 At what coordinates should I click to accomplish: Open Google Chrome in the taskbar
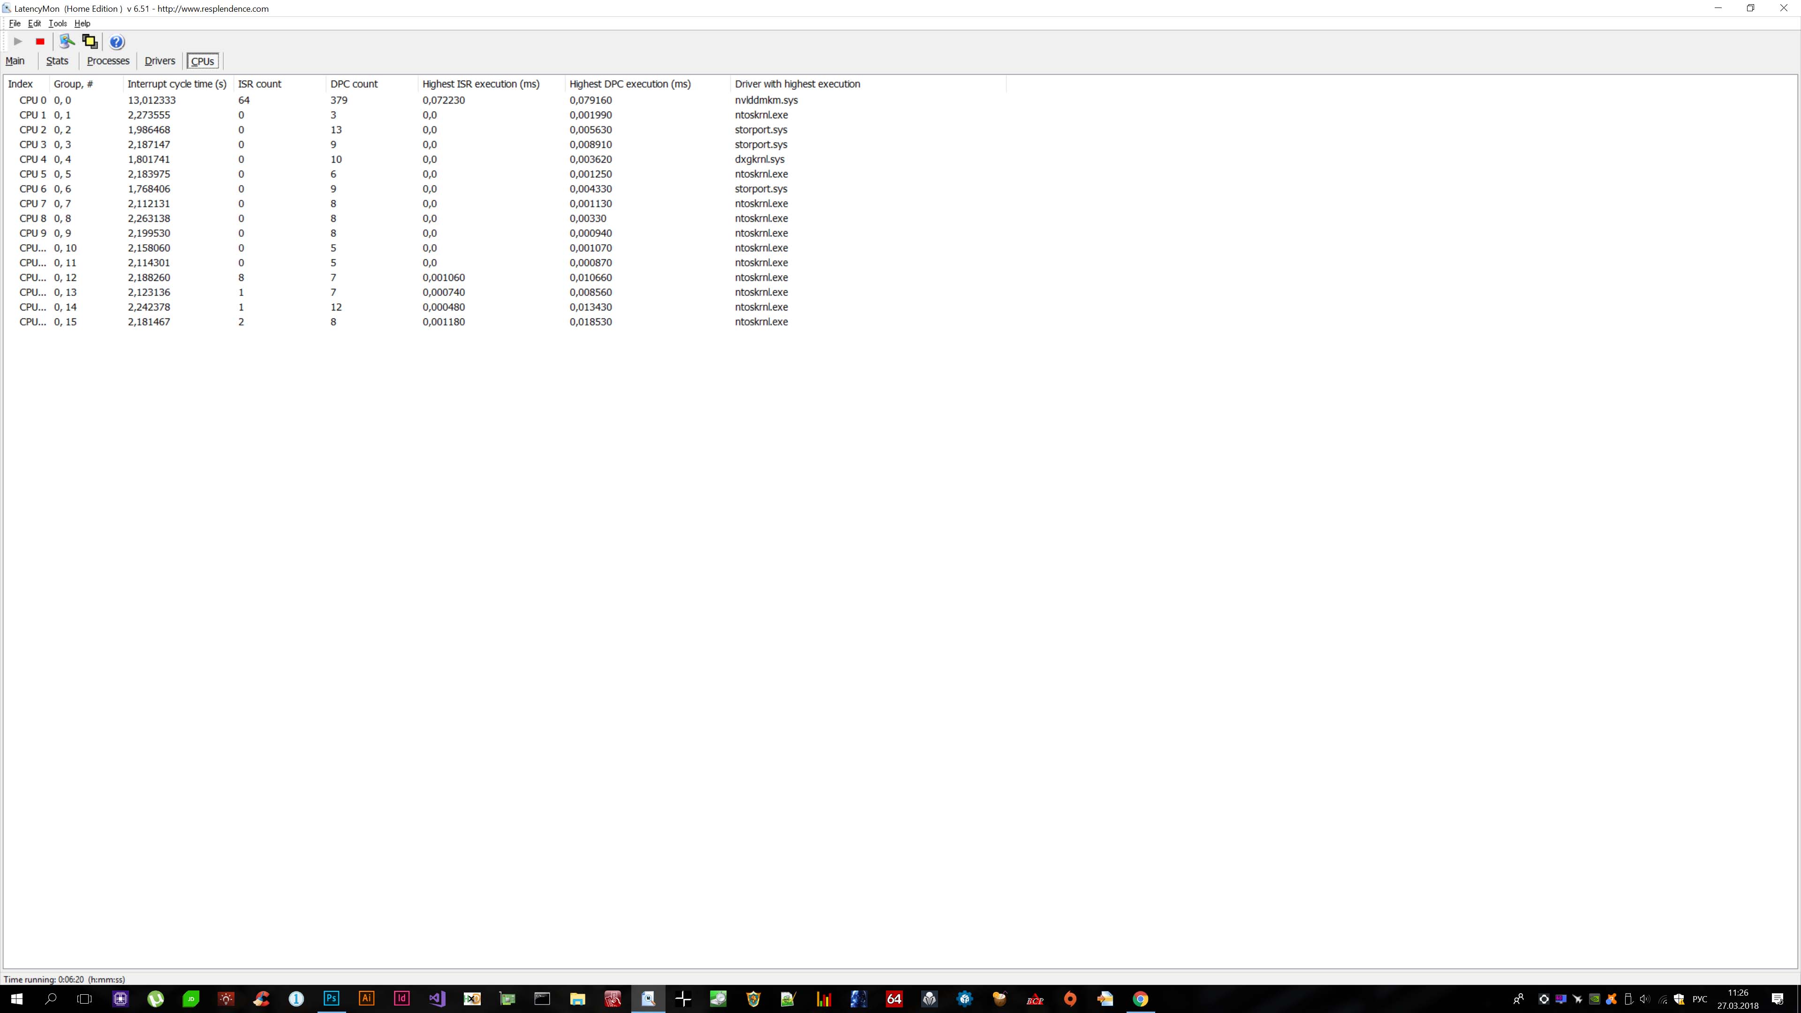pyautogui.click(x=1140, y=998)
